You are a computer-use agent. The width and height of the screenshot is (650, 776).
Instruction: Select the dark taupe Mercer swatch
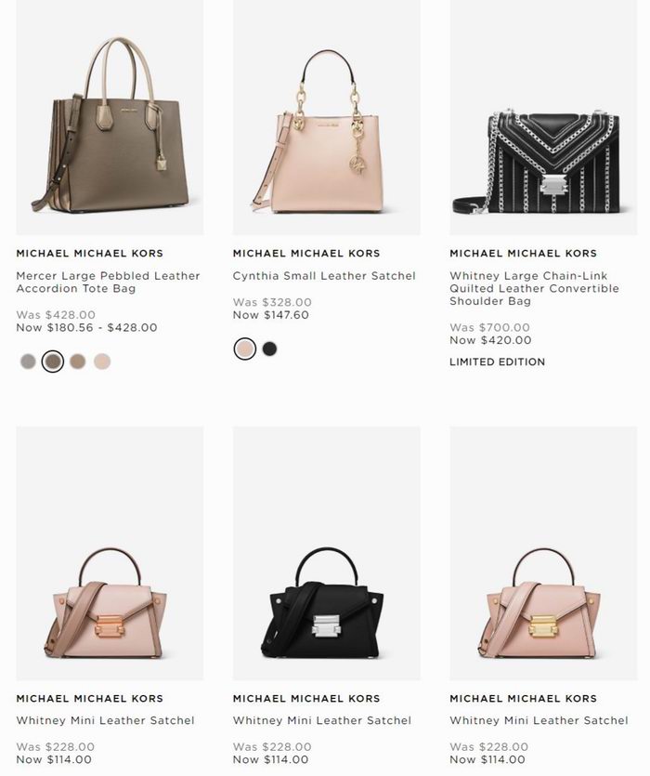pos(53,362)
